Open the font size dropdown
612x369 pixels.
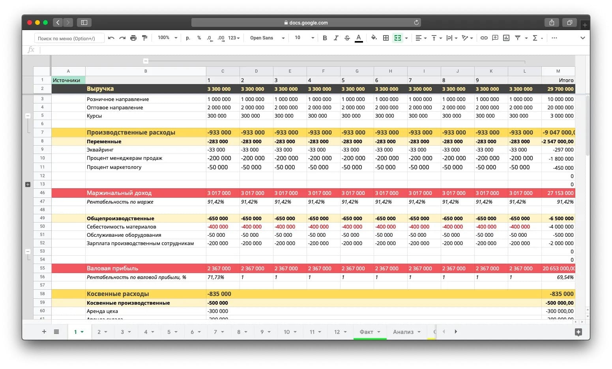[x=304, y=38]
